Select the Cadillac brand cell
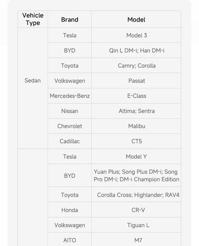Viewport: 199px width, 246px height. tap(70, 141)
